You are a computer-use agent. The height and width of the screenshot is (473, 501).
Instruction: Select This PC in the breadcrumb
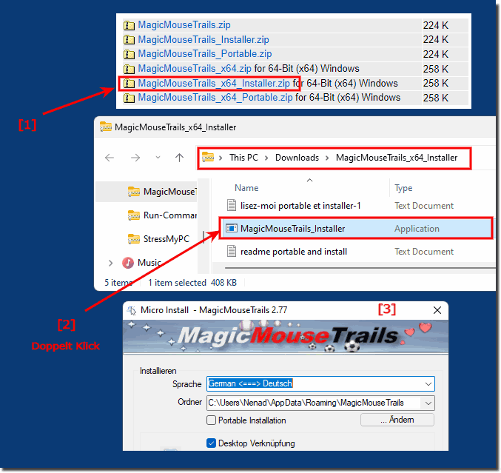click(243, 158)
